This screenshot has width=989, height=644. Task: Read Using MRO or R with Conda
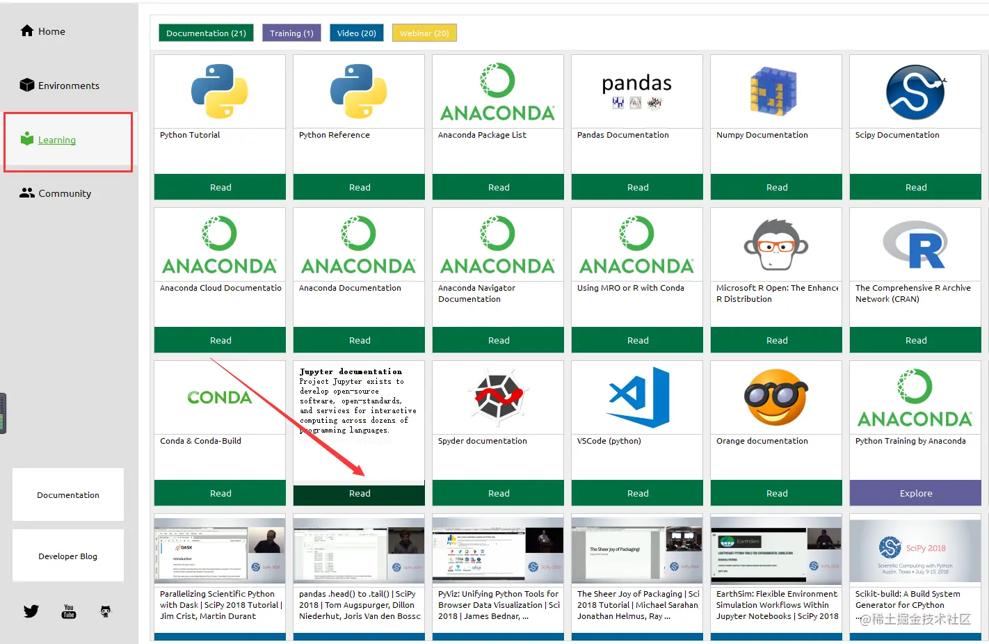[x=637, y=340]
